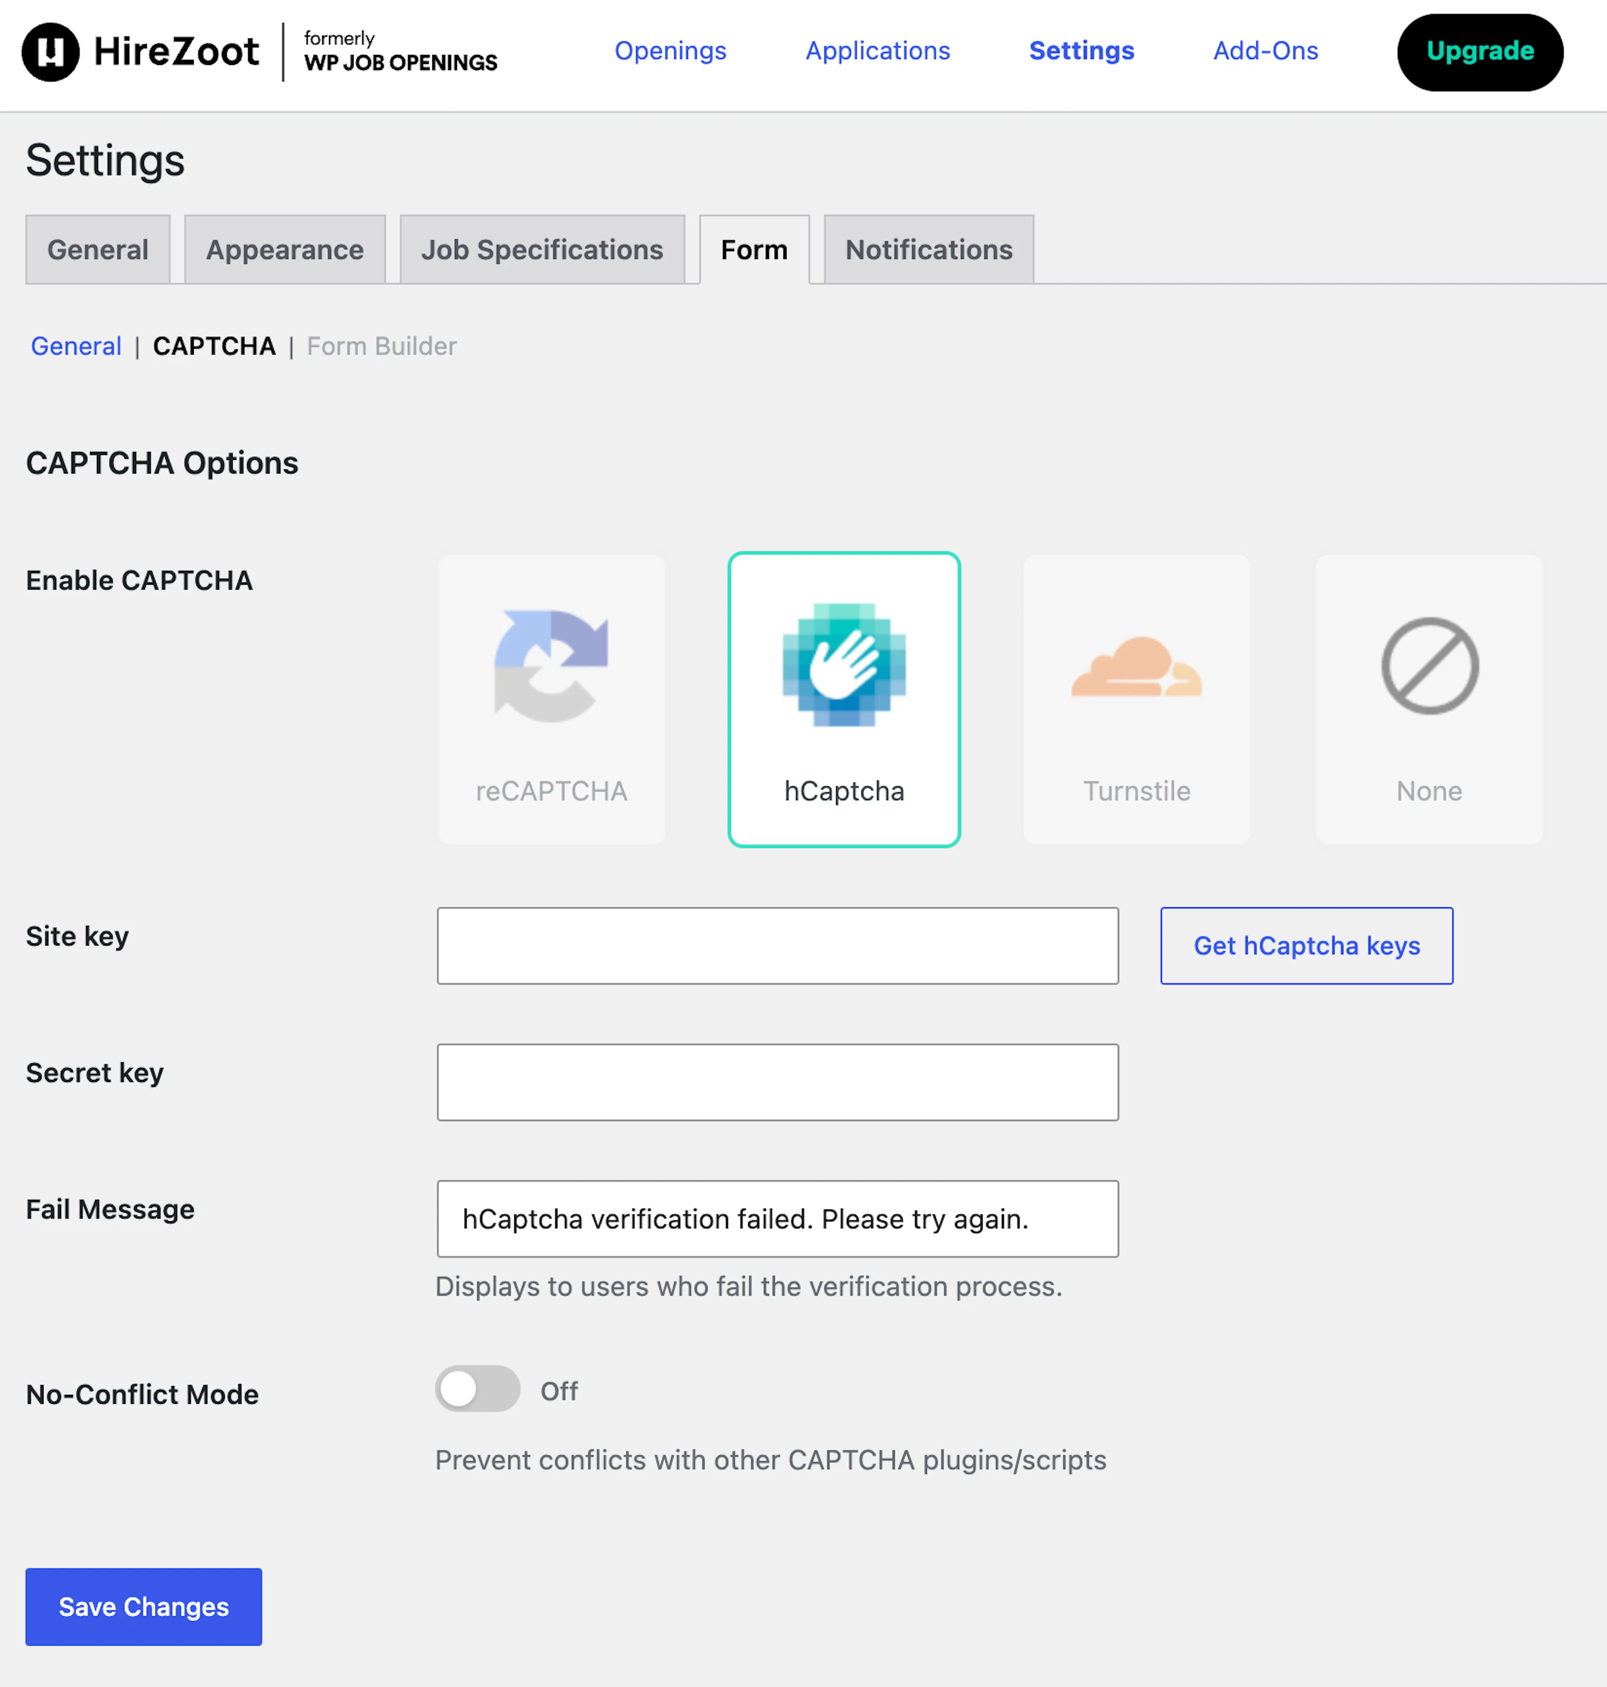1607x1687 pixels.
Task: Open the Openings menu item
Action: coord(670,51)
